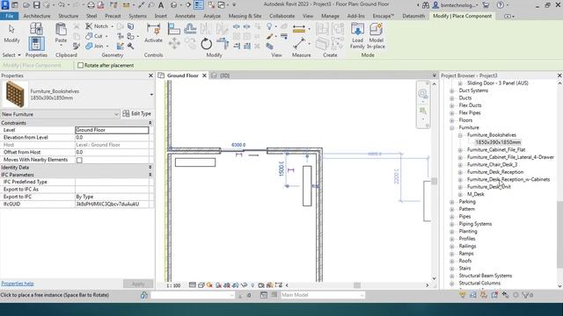Collapse the Furniture tree node
The image size is (563, 316).
pyautogui.click(x=452, y=128)
